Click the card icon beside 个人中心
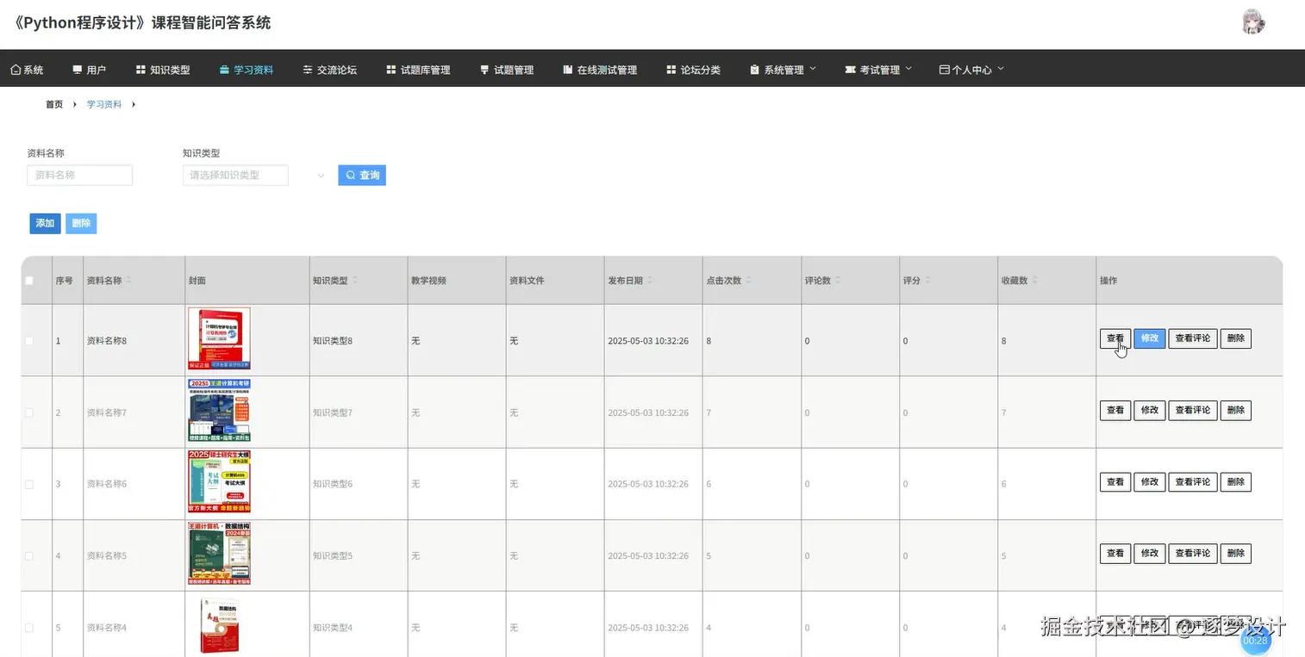 pyautogui.click(x=944, y=70)
